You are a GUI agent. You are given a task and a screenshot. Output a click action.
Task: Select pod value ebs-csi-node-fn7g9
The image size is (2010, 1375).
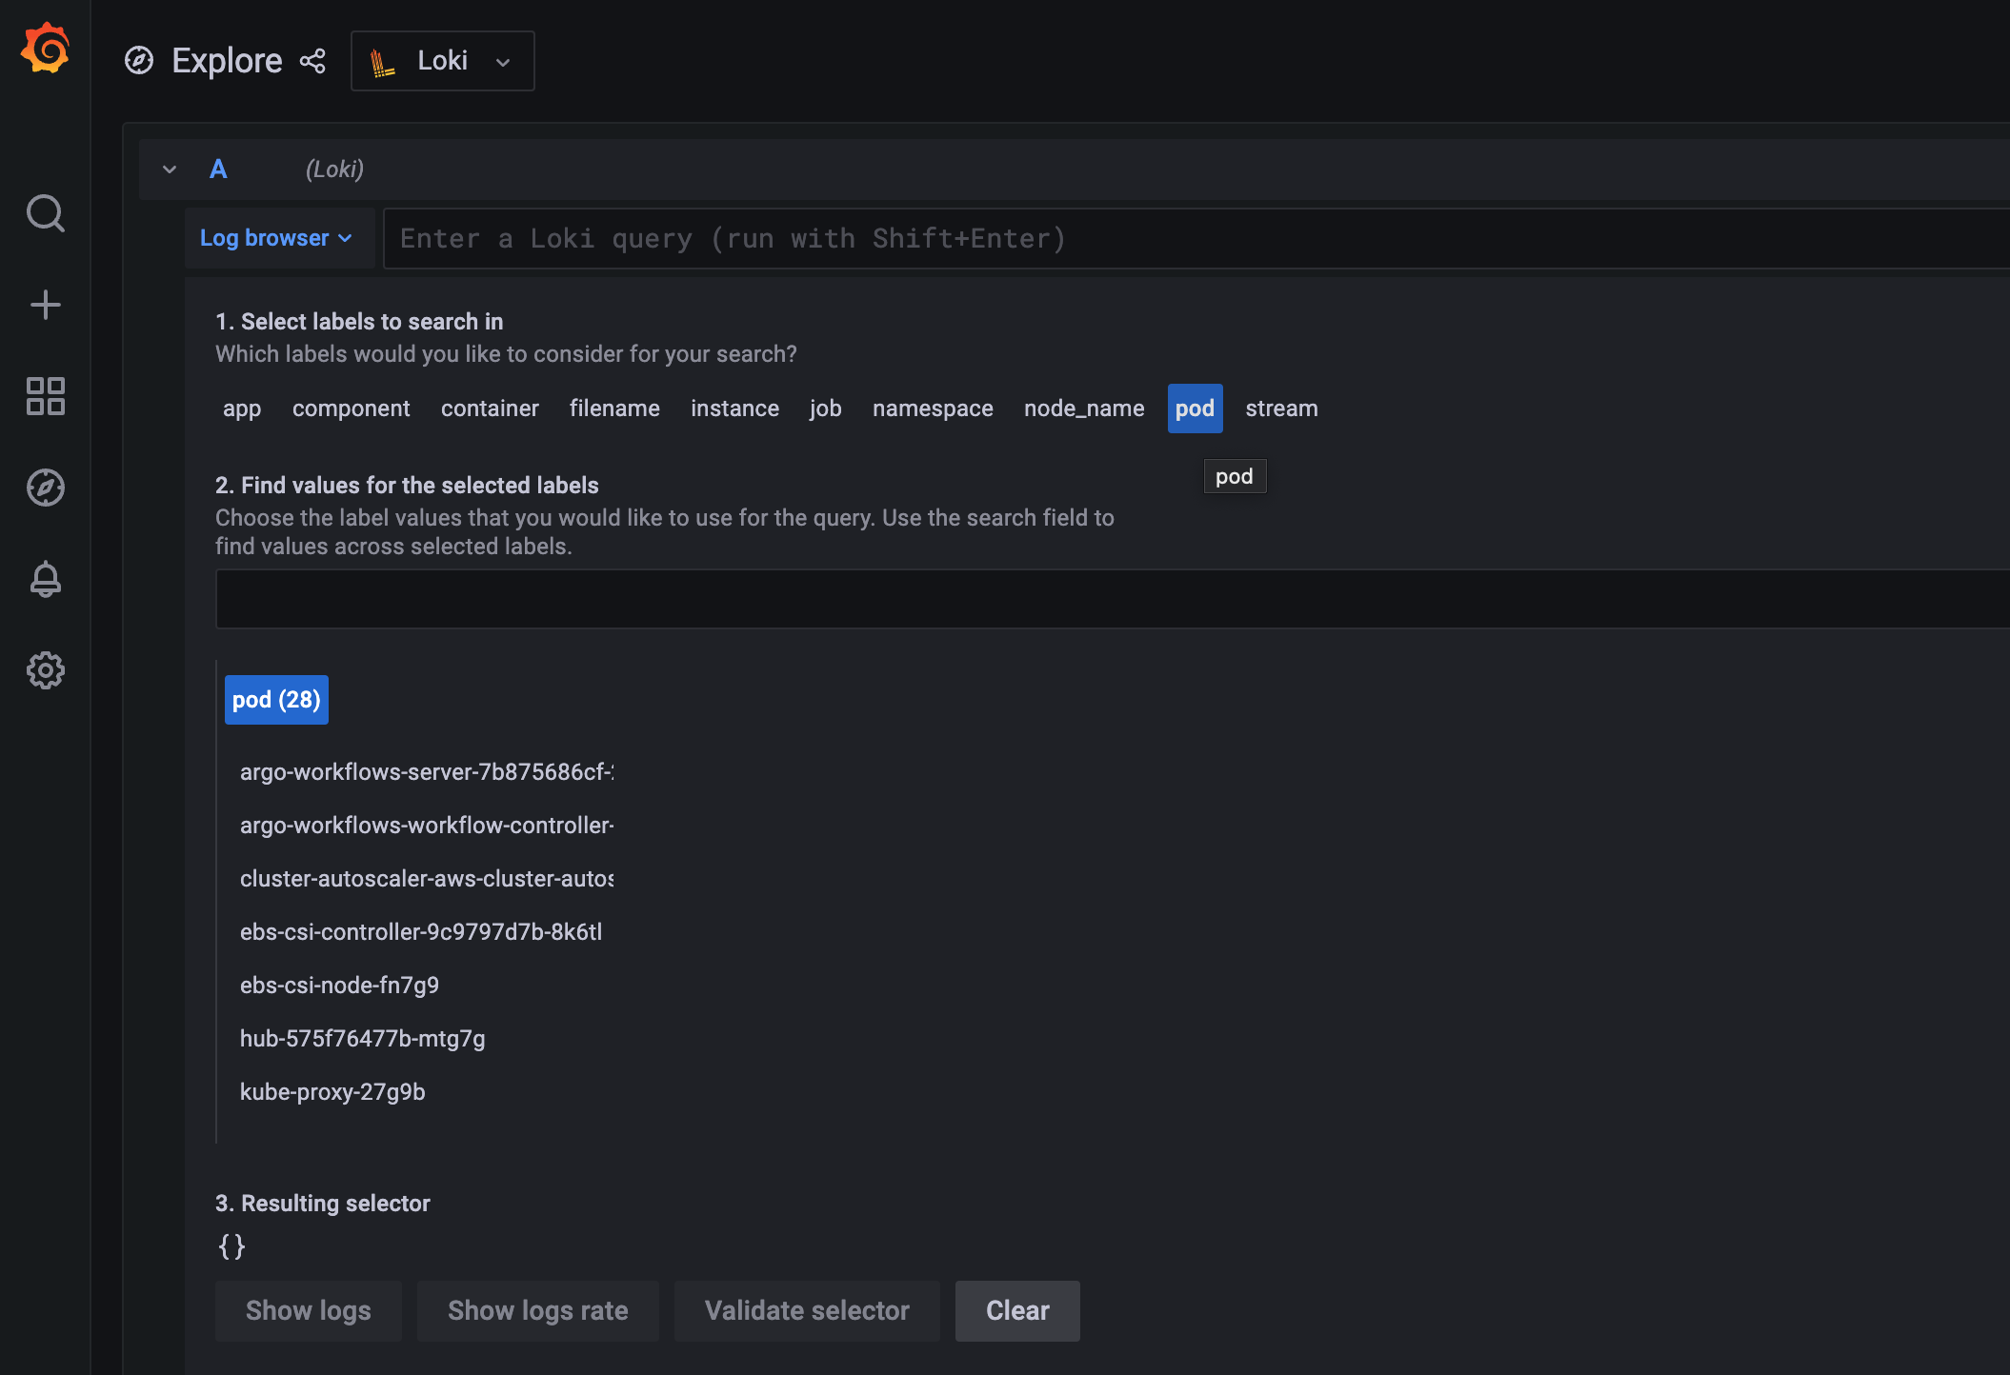tap(339, 986)
